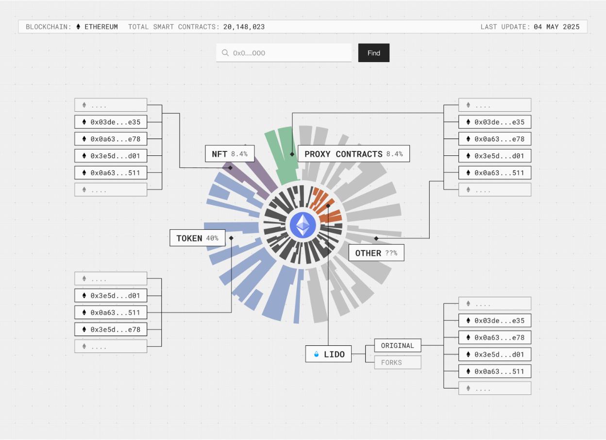Click the BLOCKCHAIN: ETHEREUM header text

(x=72, y=27)
